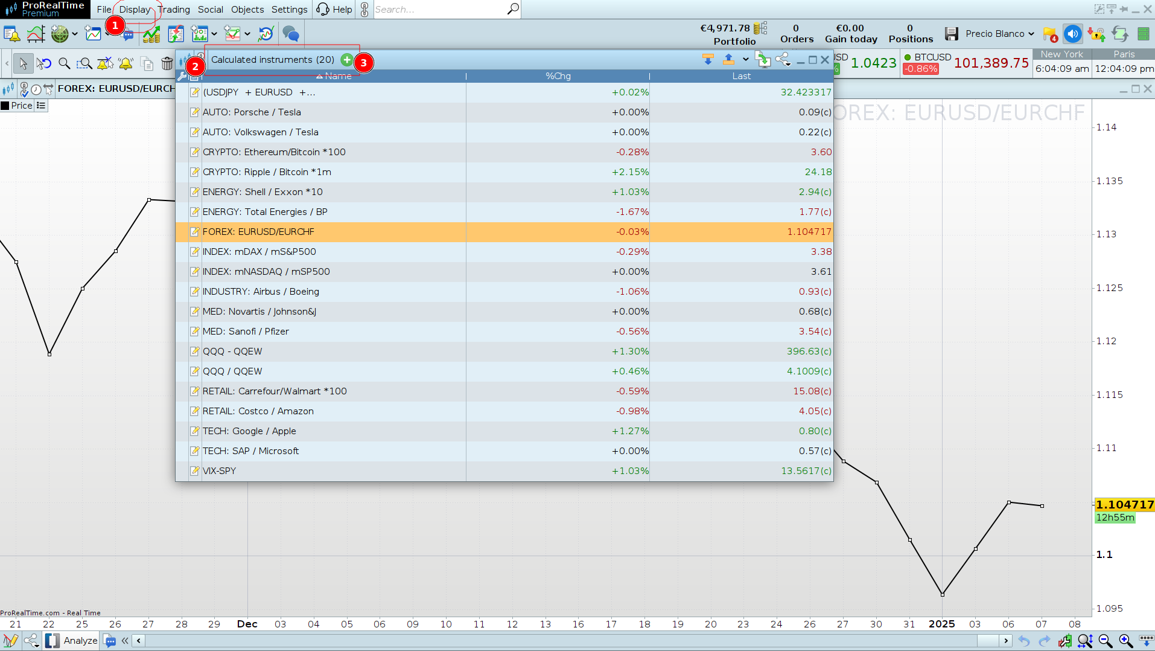Click the move-down orange arrow in list window
1155x651 pixels.
click(x=708, y=60)
